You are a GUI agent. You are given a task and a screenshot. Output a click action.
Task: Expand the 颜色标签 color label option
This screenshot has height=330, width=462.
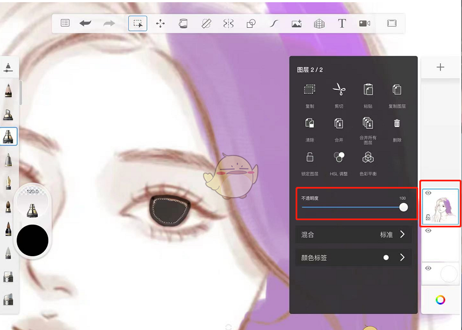(403, 257)
